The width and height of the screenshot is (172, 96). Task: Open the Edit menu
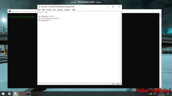click(44, 10)
